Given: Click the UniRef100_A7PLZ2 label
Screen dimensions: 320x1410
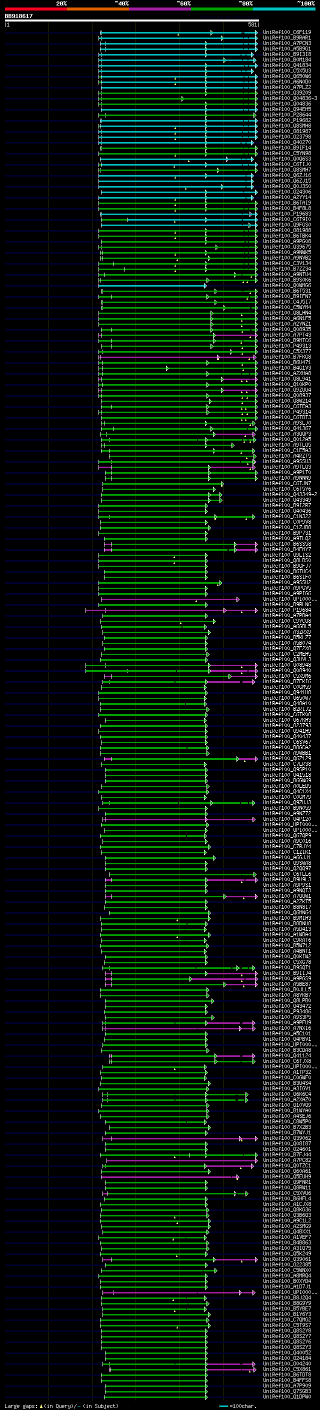Looking at the screenshot, I should [287, 87].
